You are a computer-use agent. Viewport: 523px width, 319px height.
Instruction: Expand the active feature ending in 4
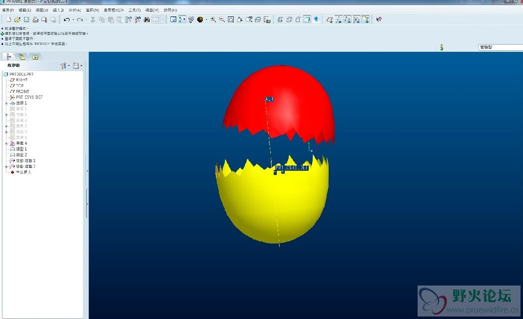pyautogui.click(x=6, y=143)
